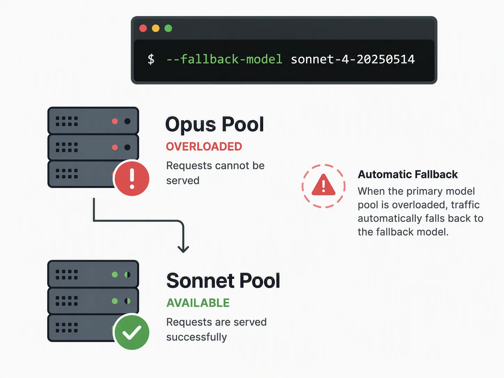Click the Sonnet Pool heading
Image resolution: width=504 pixels, height=378 pixels.
coord(223,281)
